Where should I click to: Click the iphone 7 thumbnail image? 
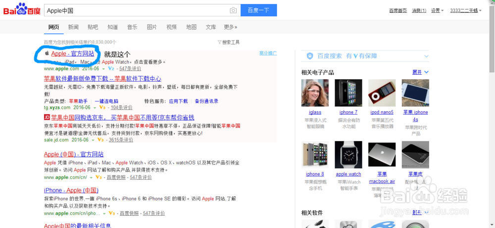click(x=348, y=92)
